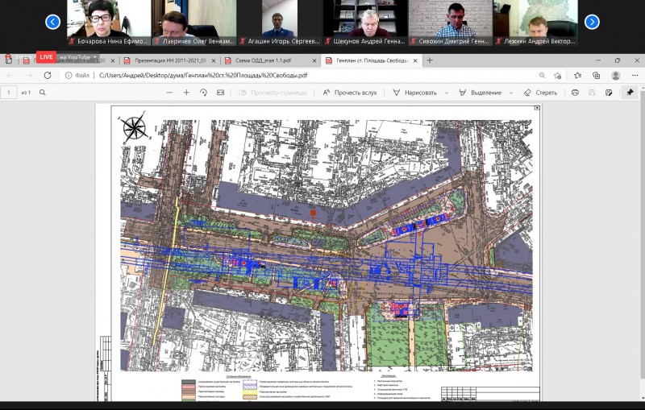
Task: Zoom in with the plus button
Action: pos(186,93)
